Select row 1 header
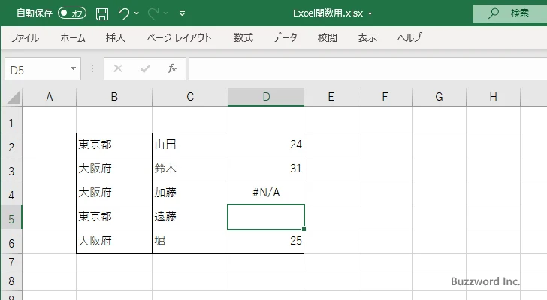547x300 pixels. point(11,120)
